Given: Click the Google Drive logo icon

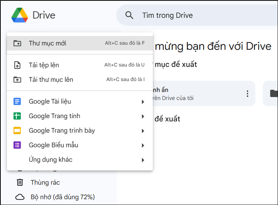Looking at the screenshot, I should pyautogui.click(x=19, y=15).
